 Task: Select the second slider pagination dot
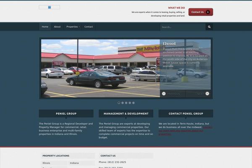123,103
